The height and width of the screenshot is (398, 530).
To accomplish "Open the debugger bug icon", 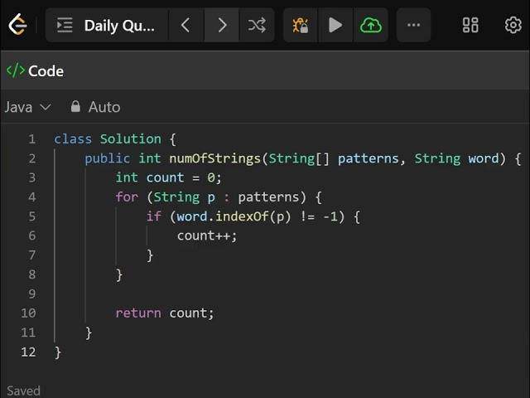I will pyautogui.click(x=301, y=25).
